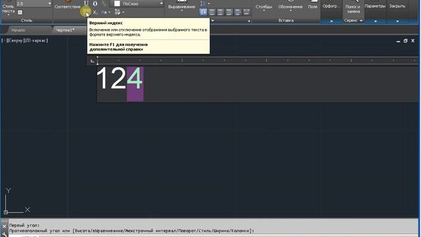Toggle the subscript X₂ button
The width and height of the screenshot is (421, 237).
click(95, 13)
